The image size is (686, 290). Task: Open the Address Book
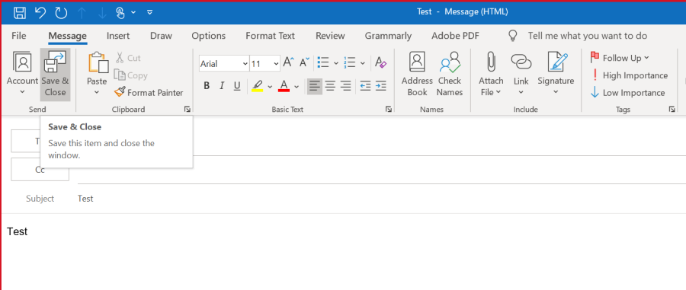pos(417,75)
